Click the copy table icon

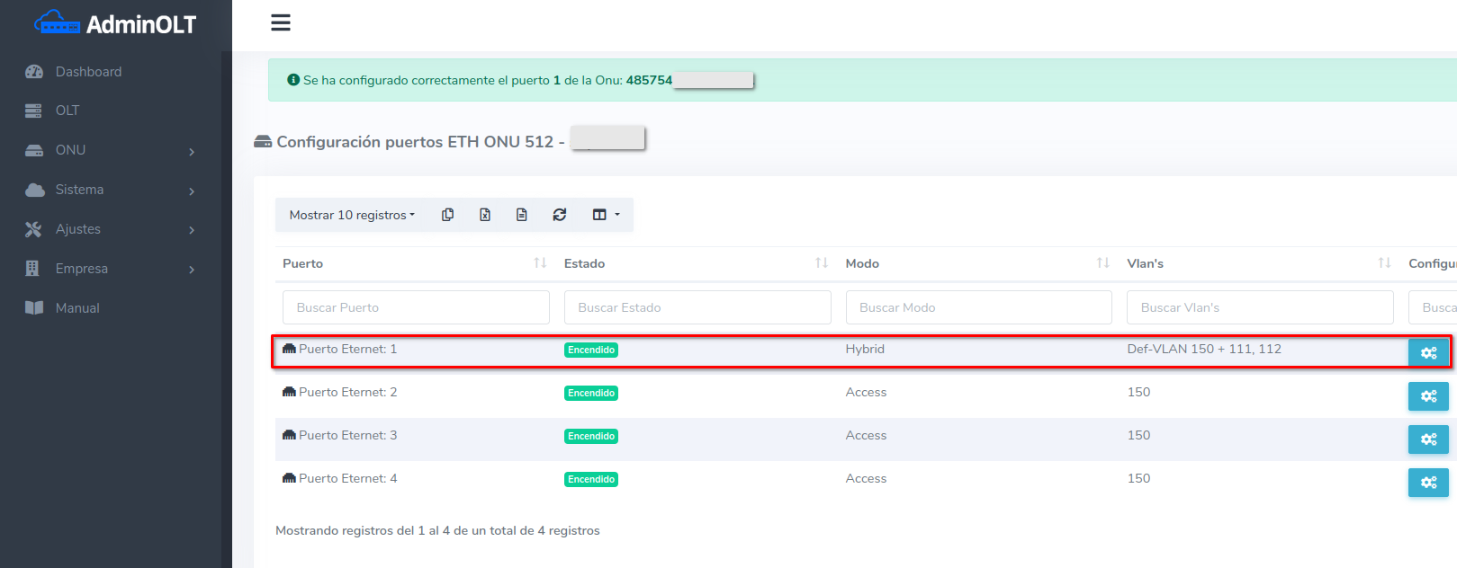(447, 215)
